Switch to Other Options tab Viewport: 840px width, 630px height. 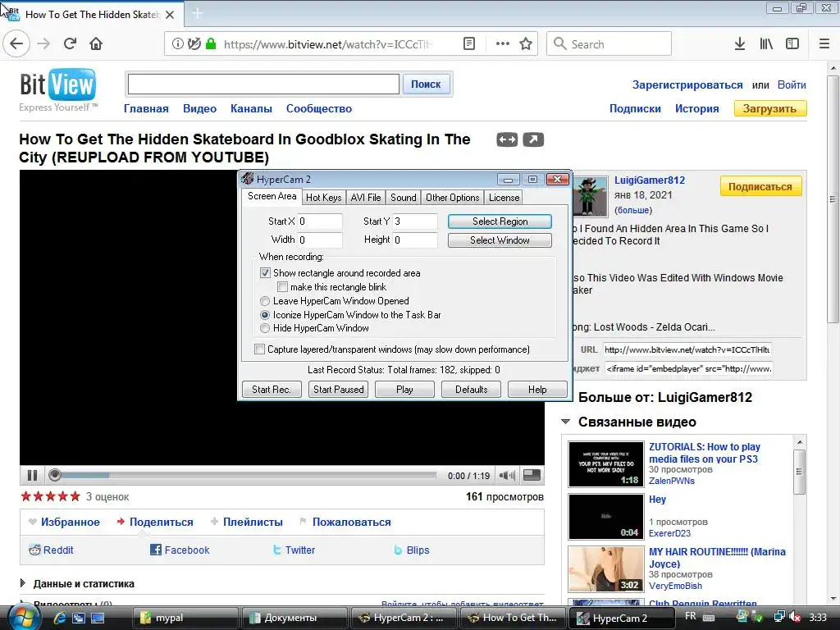point(453,198)
